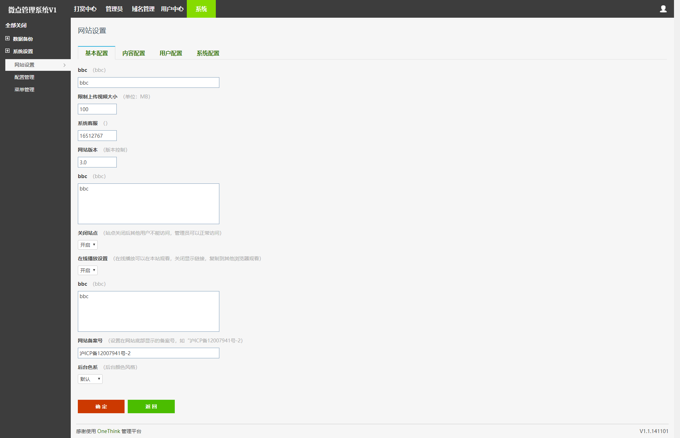Open the user profile icon

pos(663,9)
